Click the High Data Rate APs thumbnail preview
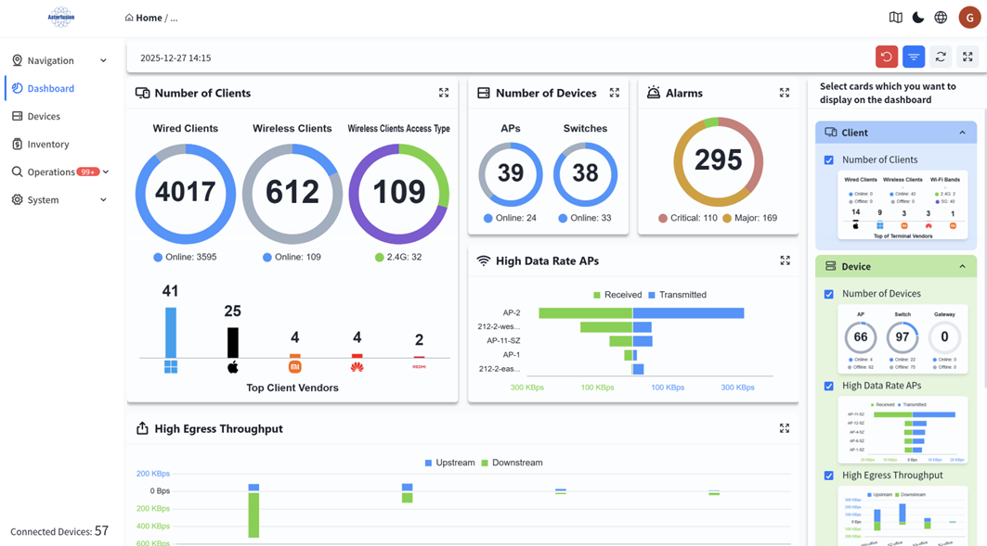987x546 pixels. pos(903,429)
